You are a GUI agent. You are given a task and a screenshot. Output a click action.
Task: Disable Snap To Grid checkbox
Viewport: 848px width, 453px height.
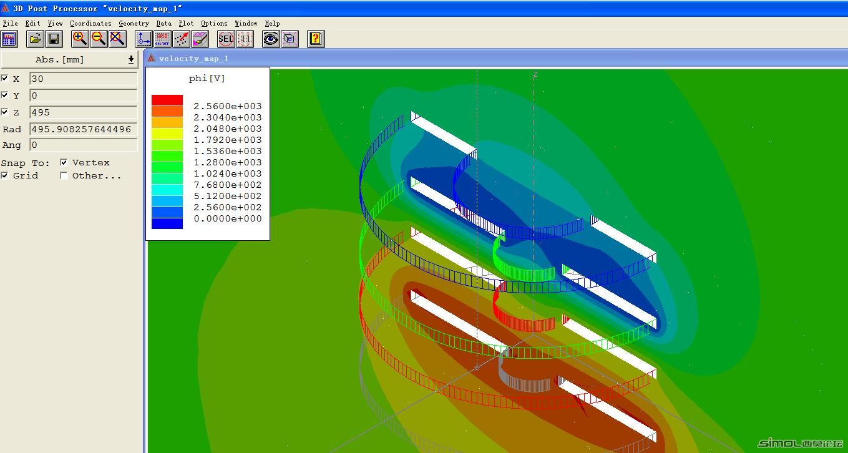click(5, 175)
